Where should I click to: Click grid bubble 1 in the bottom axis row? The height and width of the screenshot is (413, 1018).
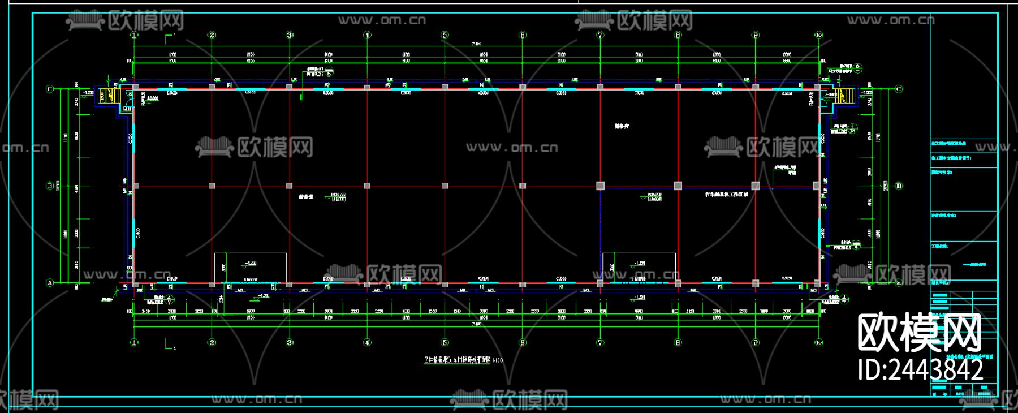[134, 342]
